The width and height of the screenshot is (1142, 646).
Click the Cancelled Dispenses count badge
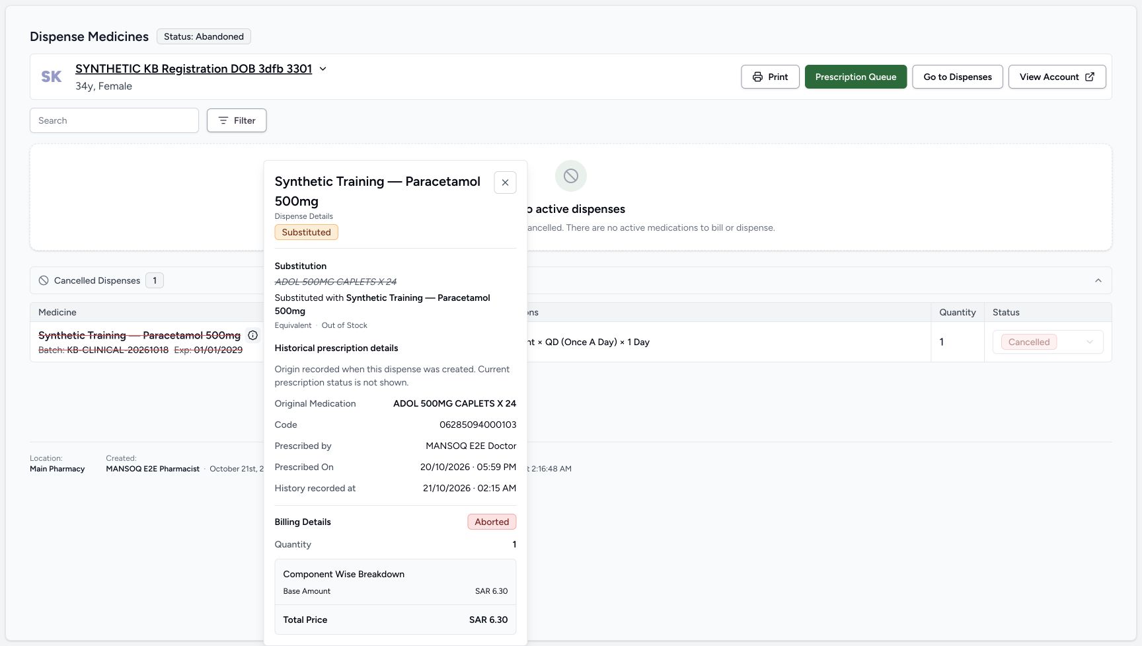coord(155,280)
